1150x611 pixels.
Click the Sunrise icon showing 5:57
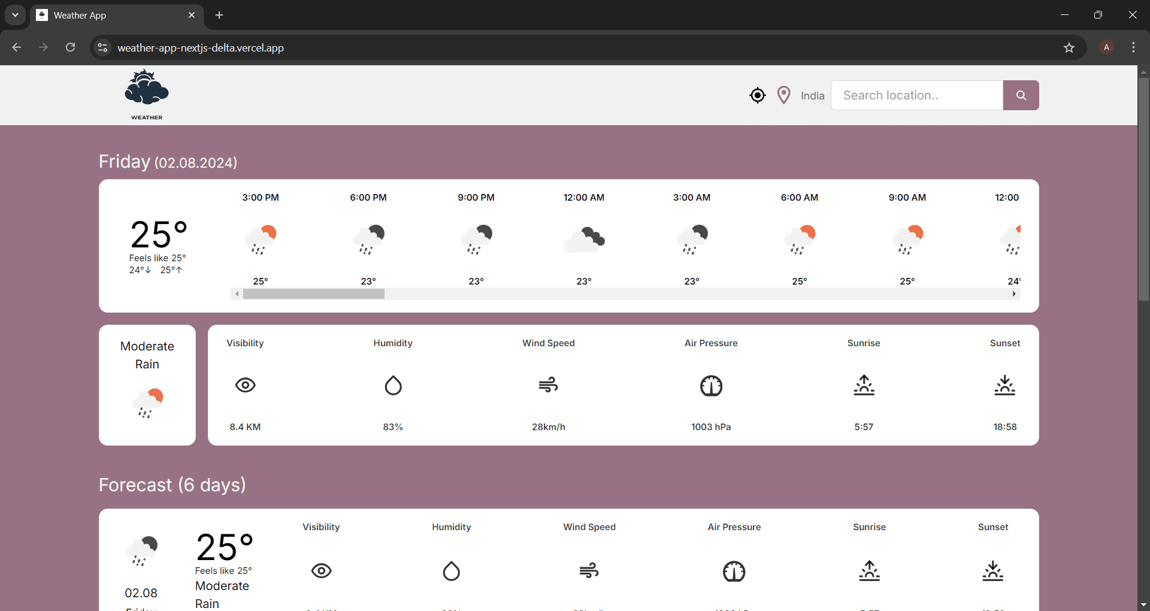click(x=864, y=385)
